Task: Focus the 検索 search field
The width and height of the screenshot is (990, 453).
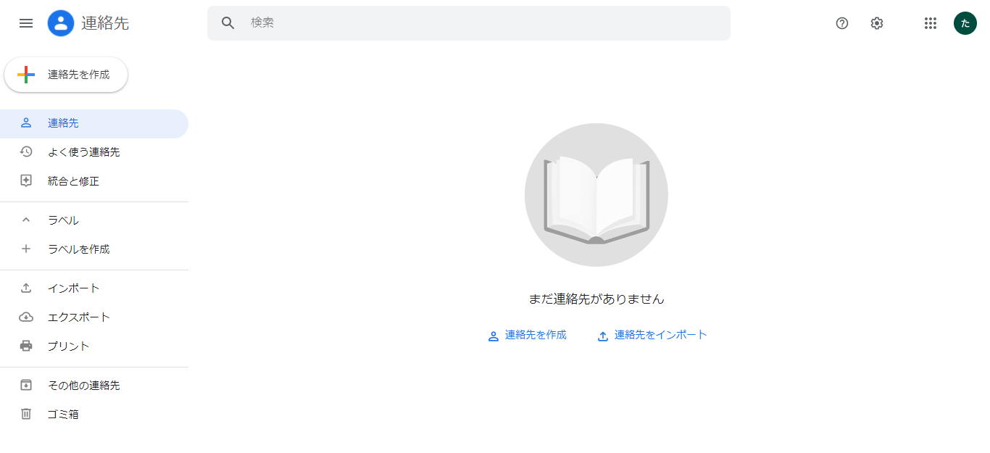Action: pos(468,23)
